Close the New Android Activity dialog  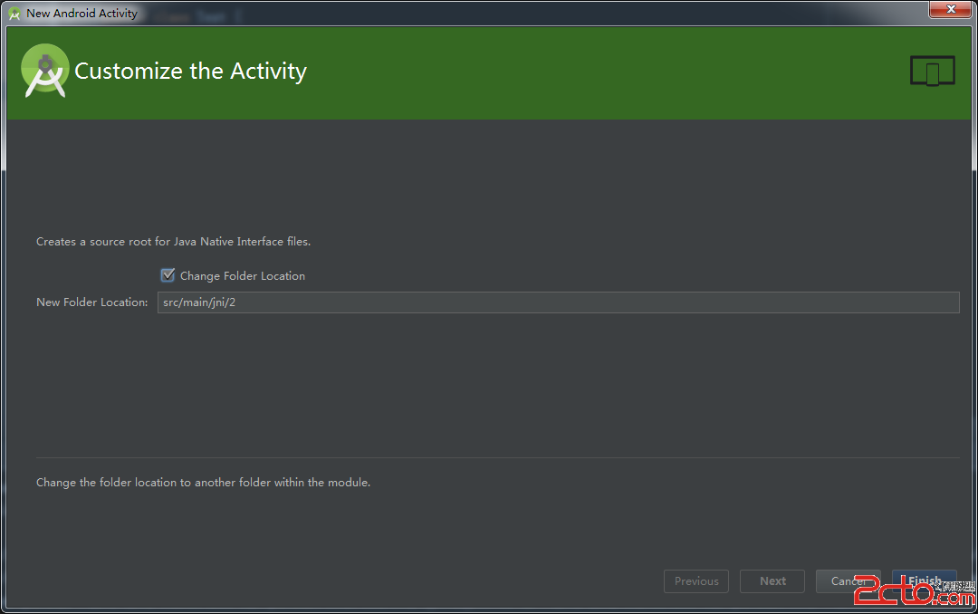[951, 10]
